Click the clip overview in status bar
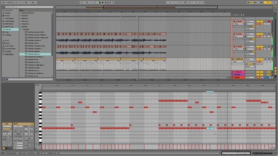Viewport: 278px width, 156px height. click(236, 153)
